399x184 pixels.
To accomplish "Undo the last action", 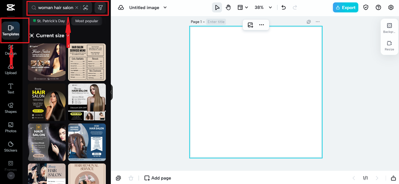I will [x=284, y=7].
